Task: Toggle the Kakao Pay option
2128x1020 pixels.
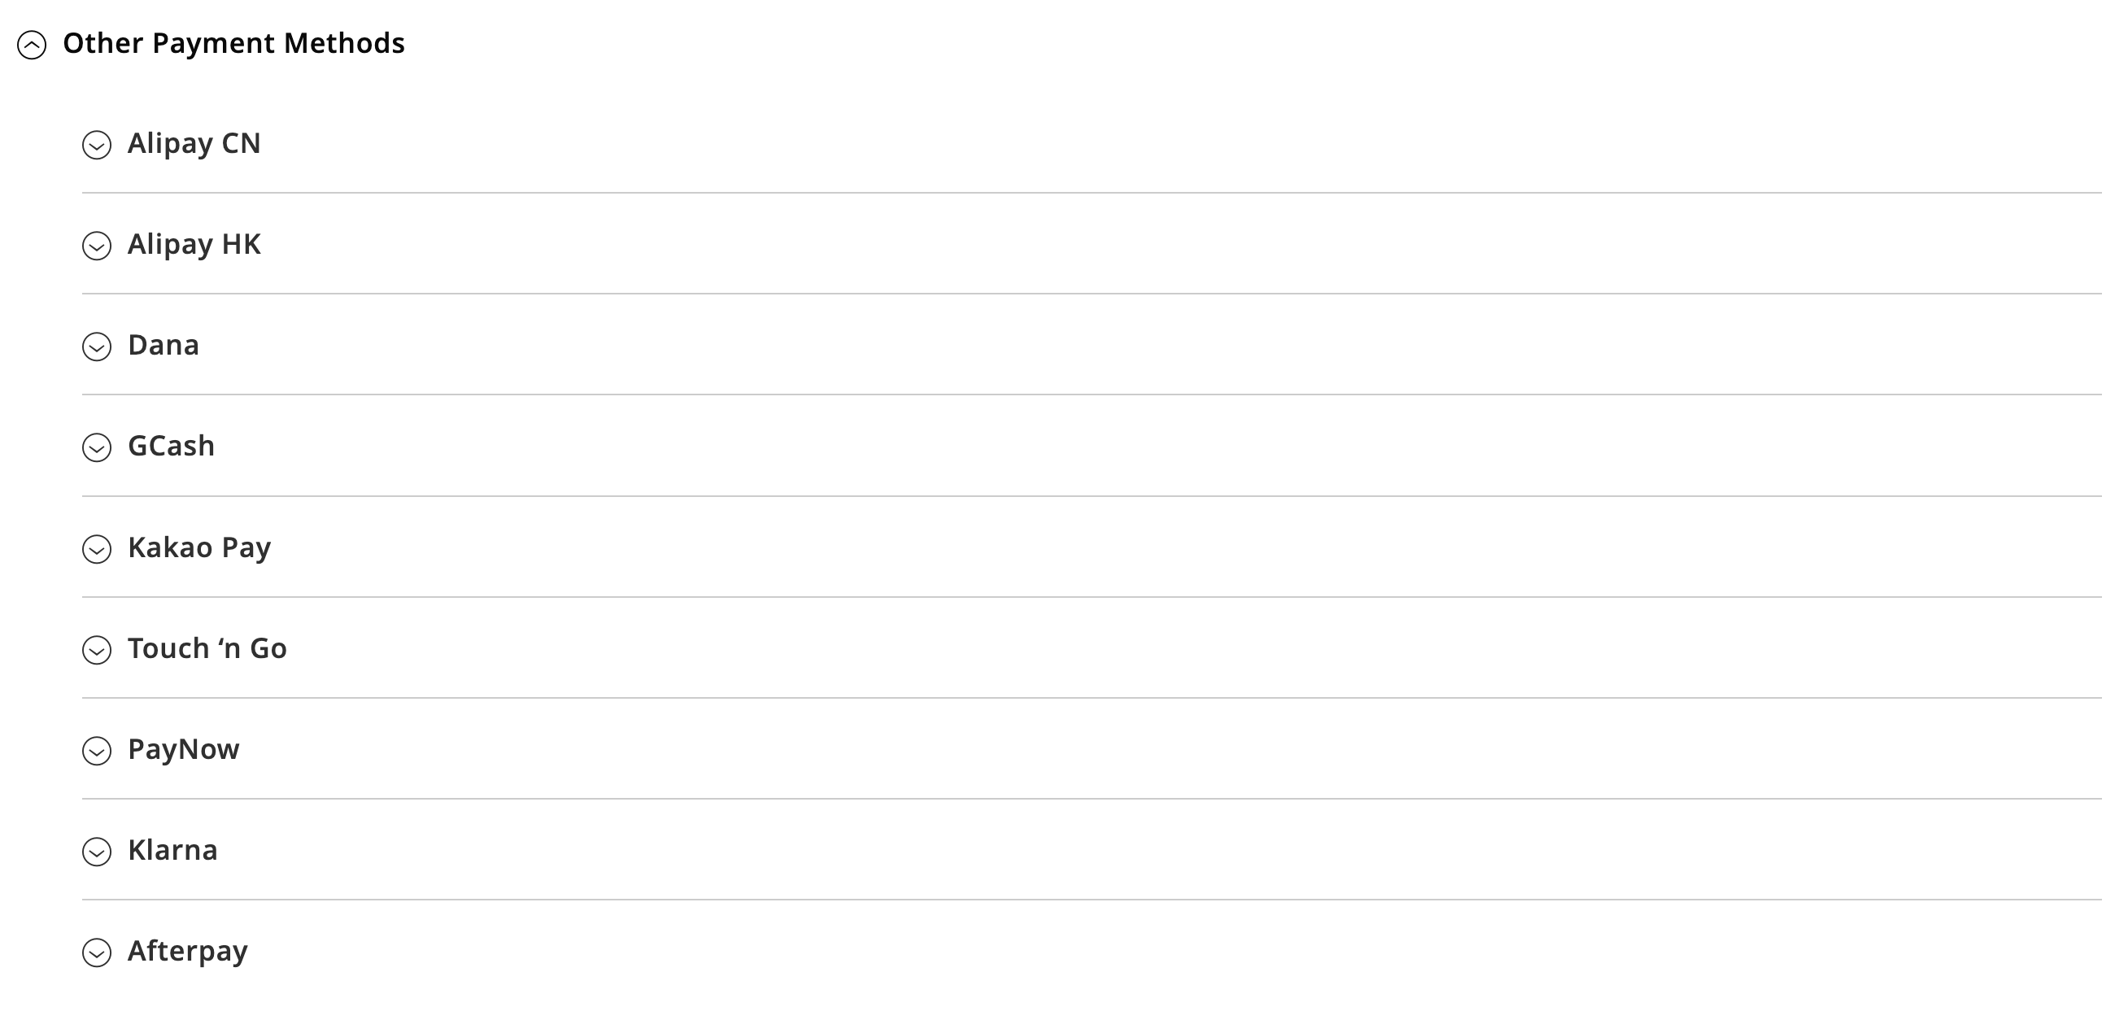Action: (98, 547)
